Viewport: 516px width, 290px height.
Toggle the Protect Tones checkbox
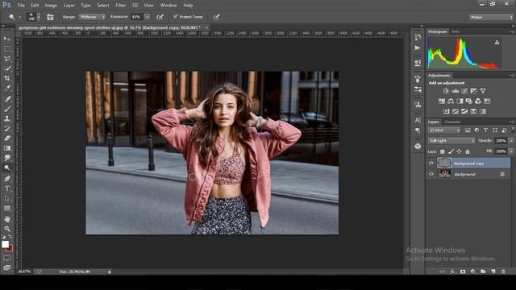(x=176, y=16)
